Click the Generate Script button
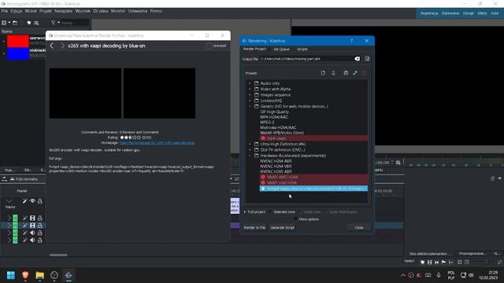 coord(282,227)
